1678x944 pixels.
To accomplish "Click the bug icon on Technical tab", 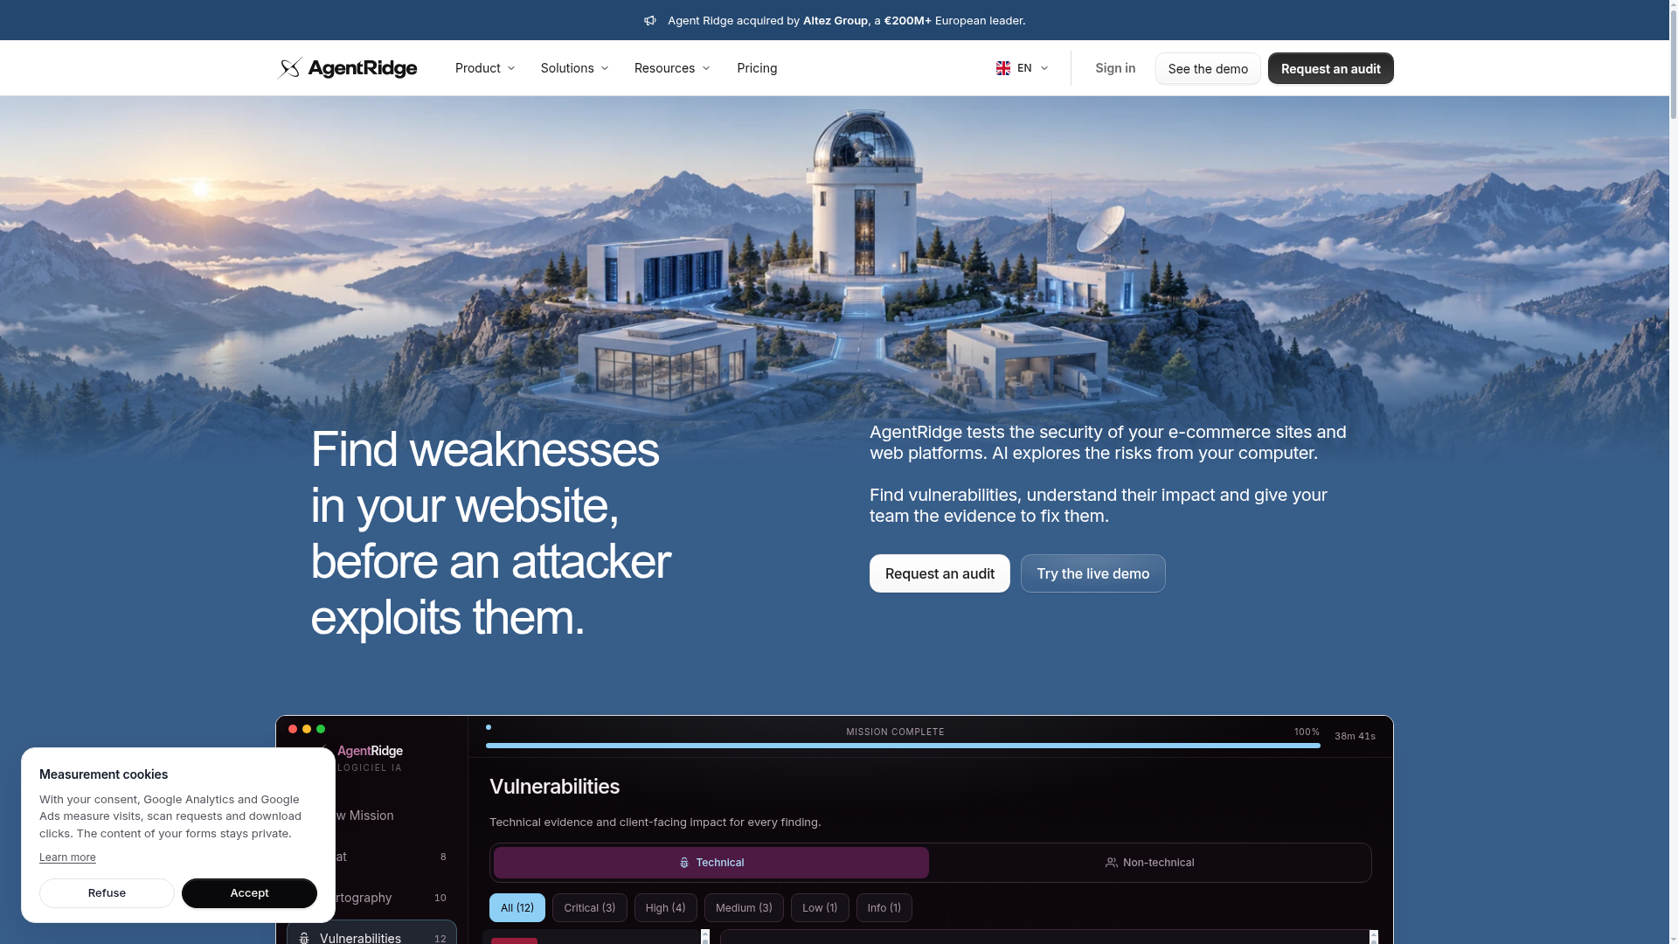I will (684, 863).
